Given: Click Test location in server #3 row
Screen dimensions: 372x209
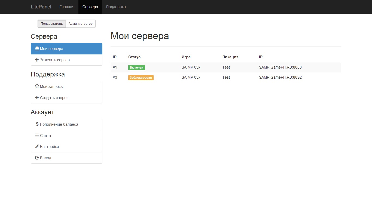Looking at the screenshot, I should [x=226, y=77].
